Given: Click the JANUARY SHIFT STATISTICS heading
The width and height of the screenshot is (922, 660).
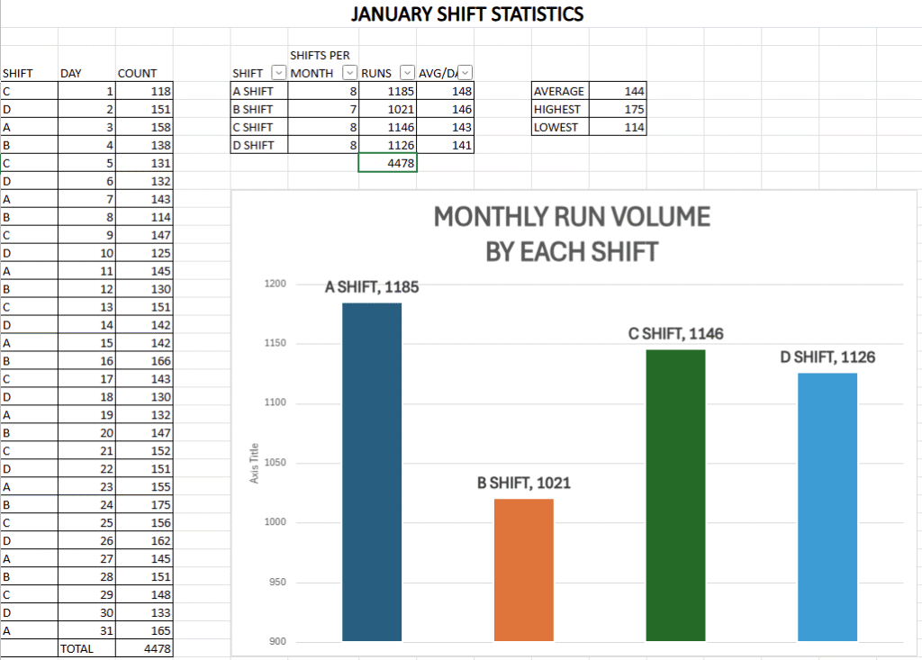Looking at the screenshot, I should coord(466,14).
